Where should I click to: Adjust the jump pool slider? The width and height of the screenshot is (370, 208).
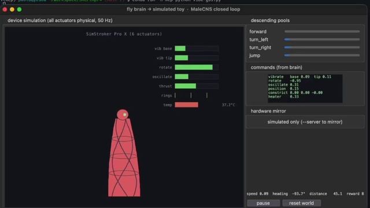[322, 55]
